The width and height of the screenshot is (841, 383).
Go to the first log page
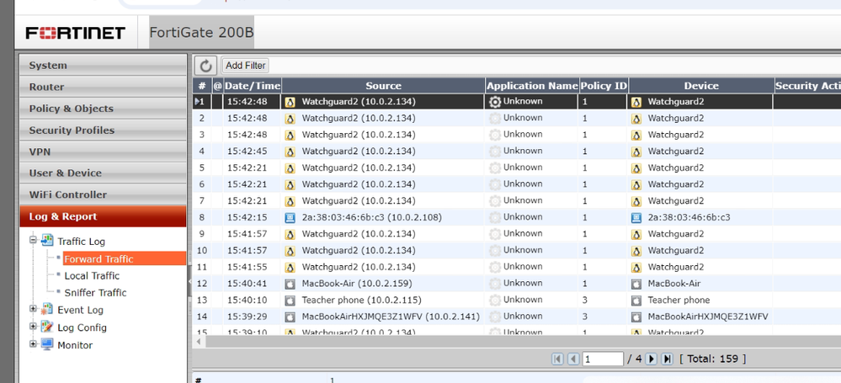point(558,359)
